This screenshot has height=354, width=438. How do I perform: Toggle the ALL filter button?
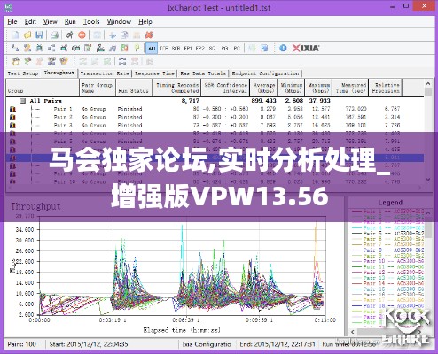tap(152, 48)
